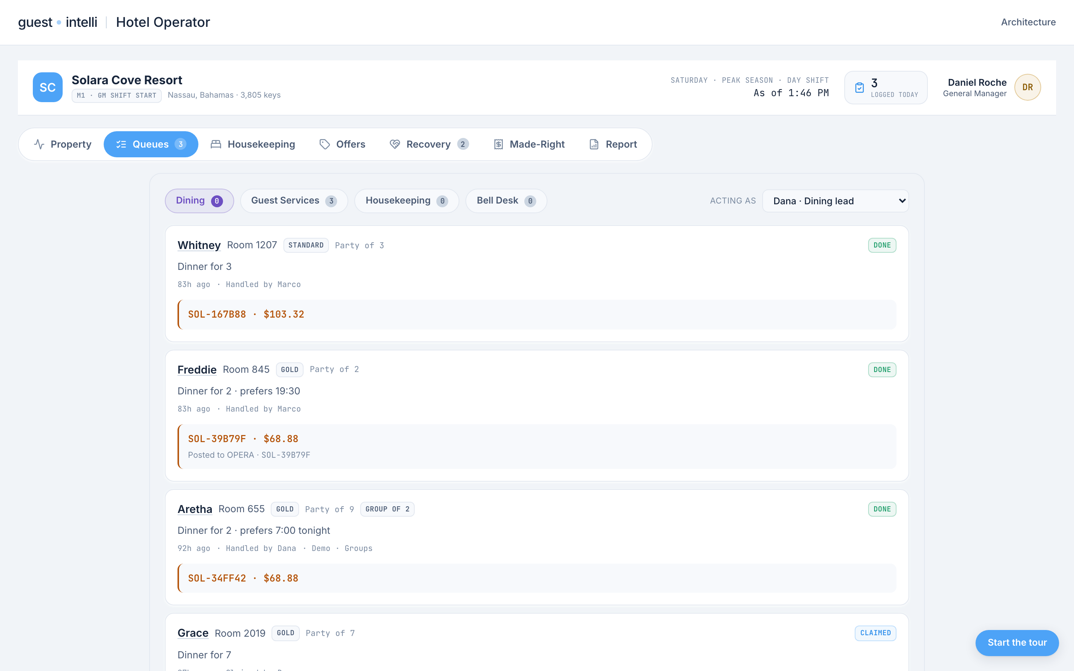This screenshot has height=671, width=1074.
Task: Click the DONE status on Freddie's card
Action: 882,370
